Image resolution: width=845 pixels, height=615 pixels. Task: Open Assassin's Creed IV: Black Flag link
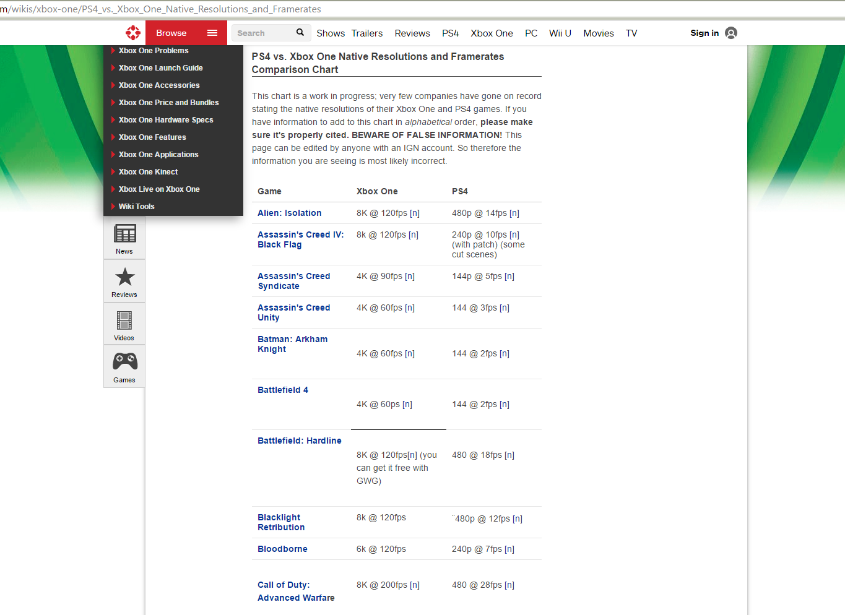pos(301,239)
